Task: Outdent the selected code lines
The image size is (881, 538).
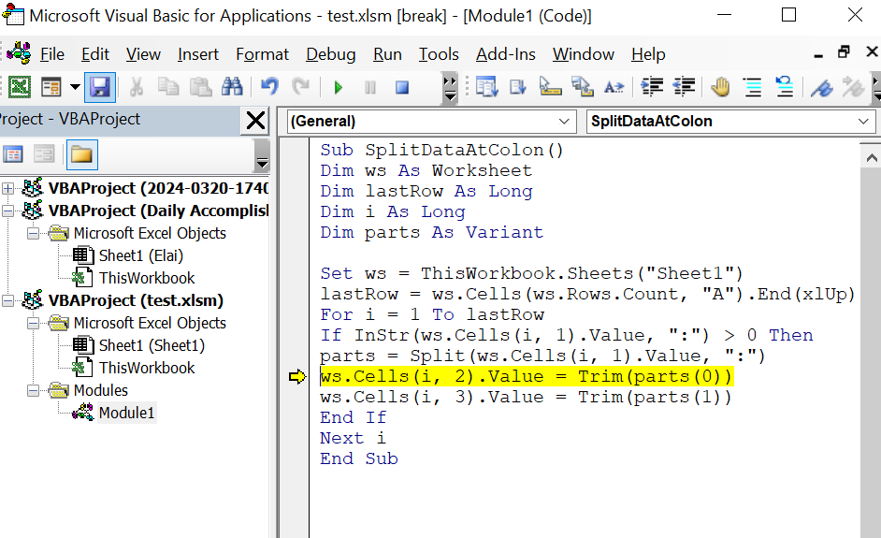Action: [684, 87]
